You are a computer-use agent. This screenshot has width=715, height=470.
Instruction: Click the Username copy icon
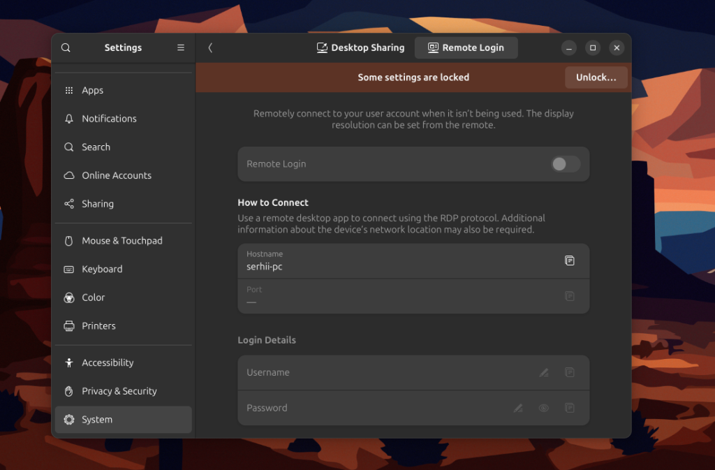pyautogui.click(x=570, y=372)
